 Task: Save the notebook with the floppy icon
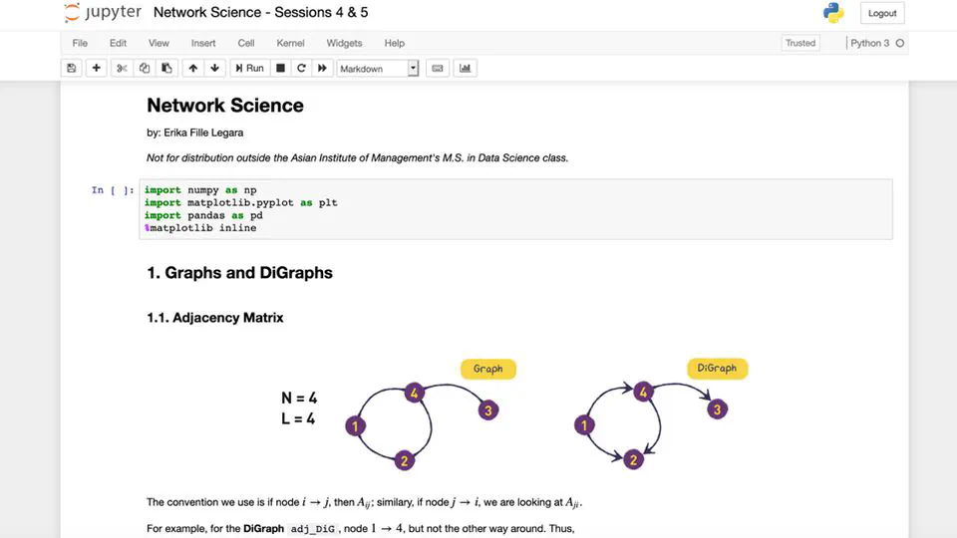click(71, 68)
